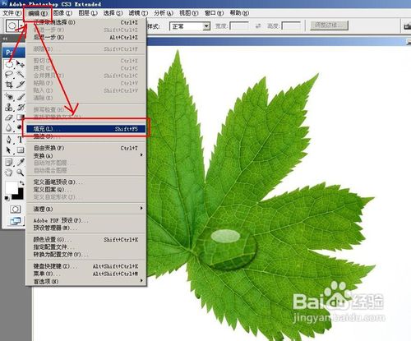The height and width of the screenshot is (341, 411).
Task: Open the 图层 (L) menu
Action: 88,13
